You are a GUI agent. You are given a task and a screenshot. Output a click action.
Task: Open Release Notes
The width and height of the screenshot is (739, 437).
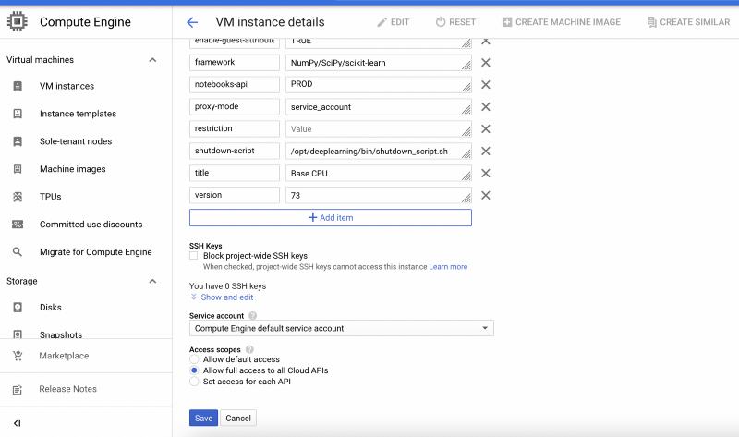67,389
